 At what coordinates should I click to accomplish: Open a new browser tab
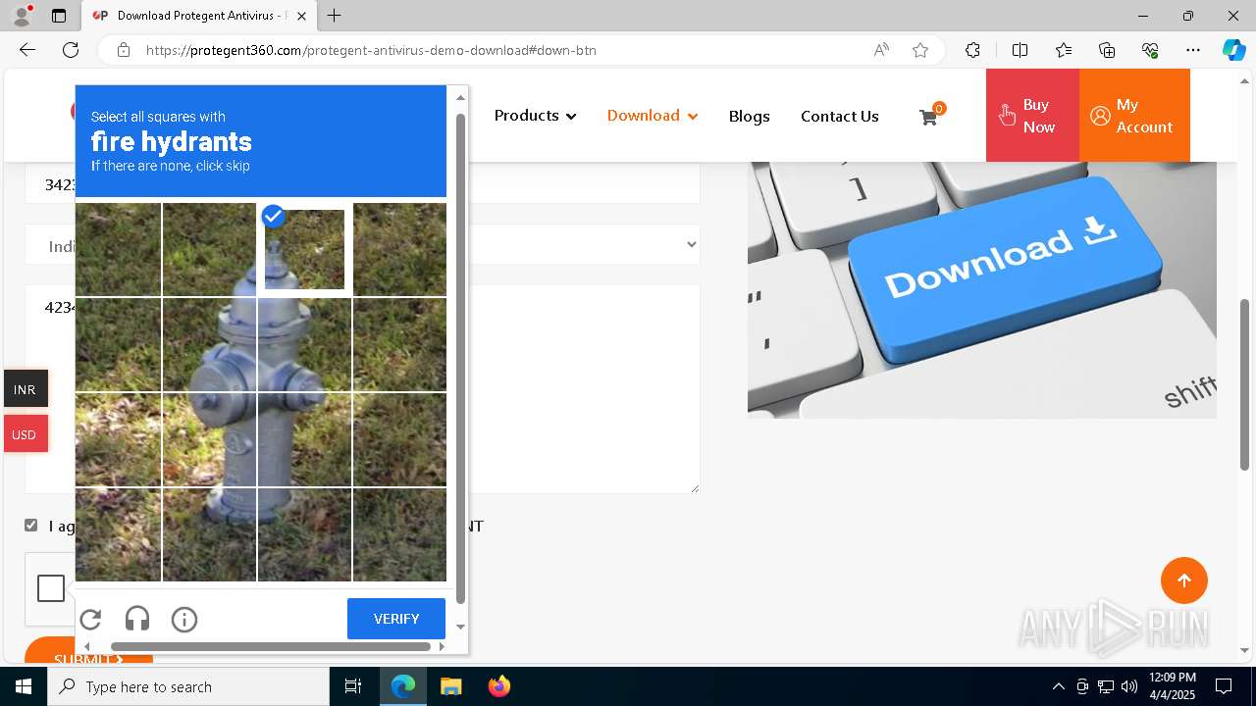[x=334, y=16]
